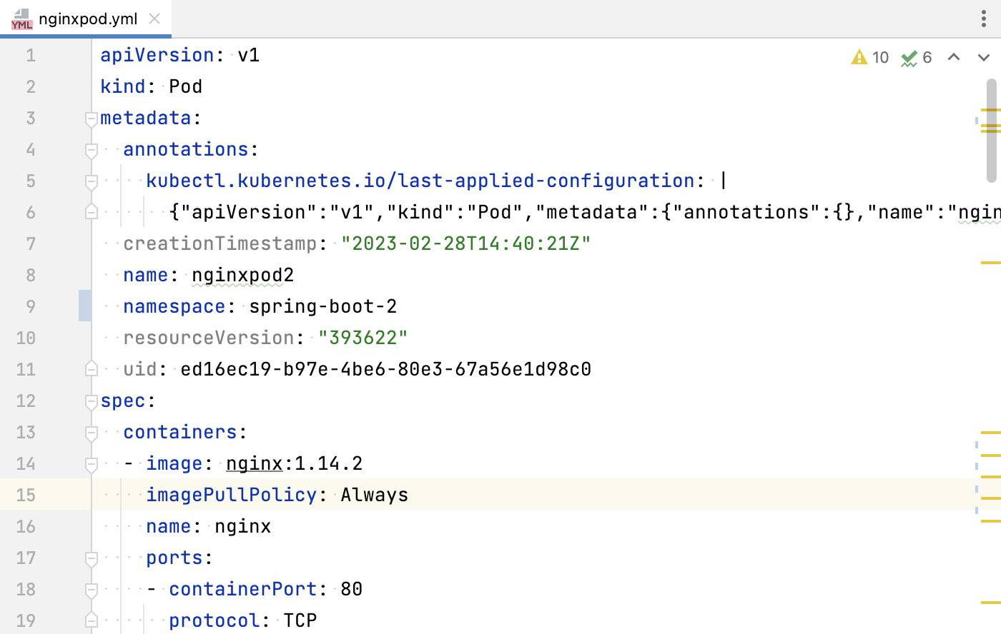The image size is (1001, 634).
Task: Fold the spec section on line 12
Action: click(91, 401)
